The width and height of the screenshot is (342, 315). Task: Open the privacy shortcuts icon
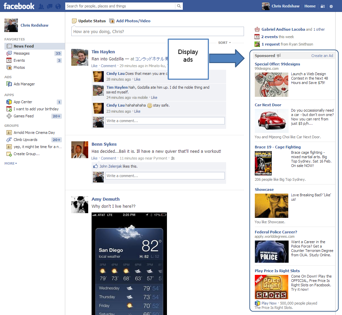click(x=323, y=6)
